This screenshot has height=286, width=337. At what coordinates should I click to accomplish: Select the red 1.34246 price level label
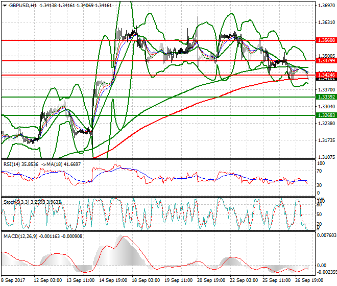coord(326,75)
